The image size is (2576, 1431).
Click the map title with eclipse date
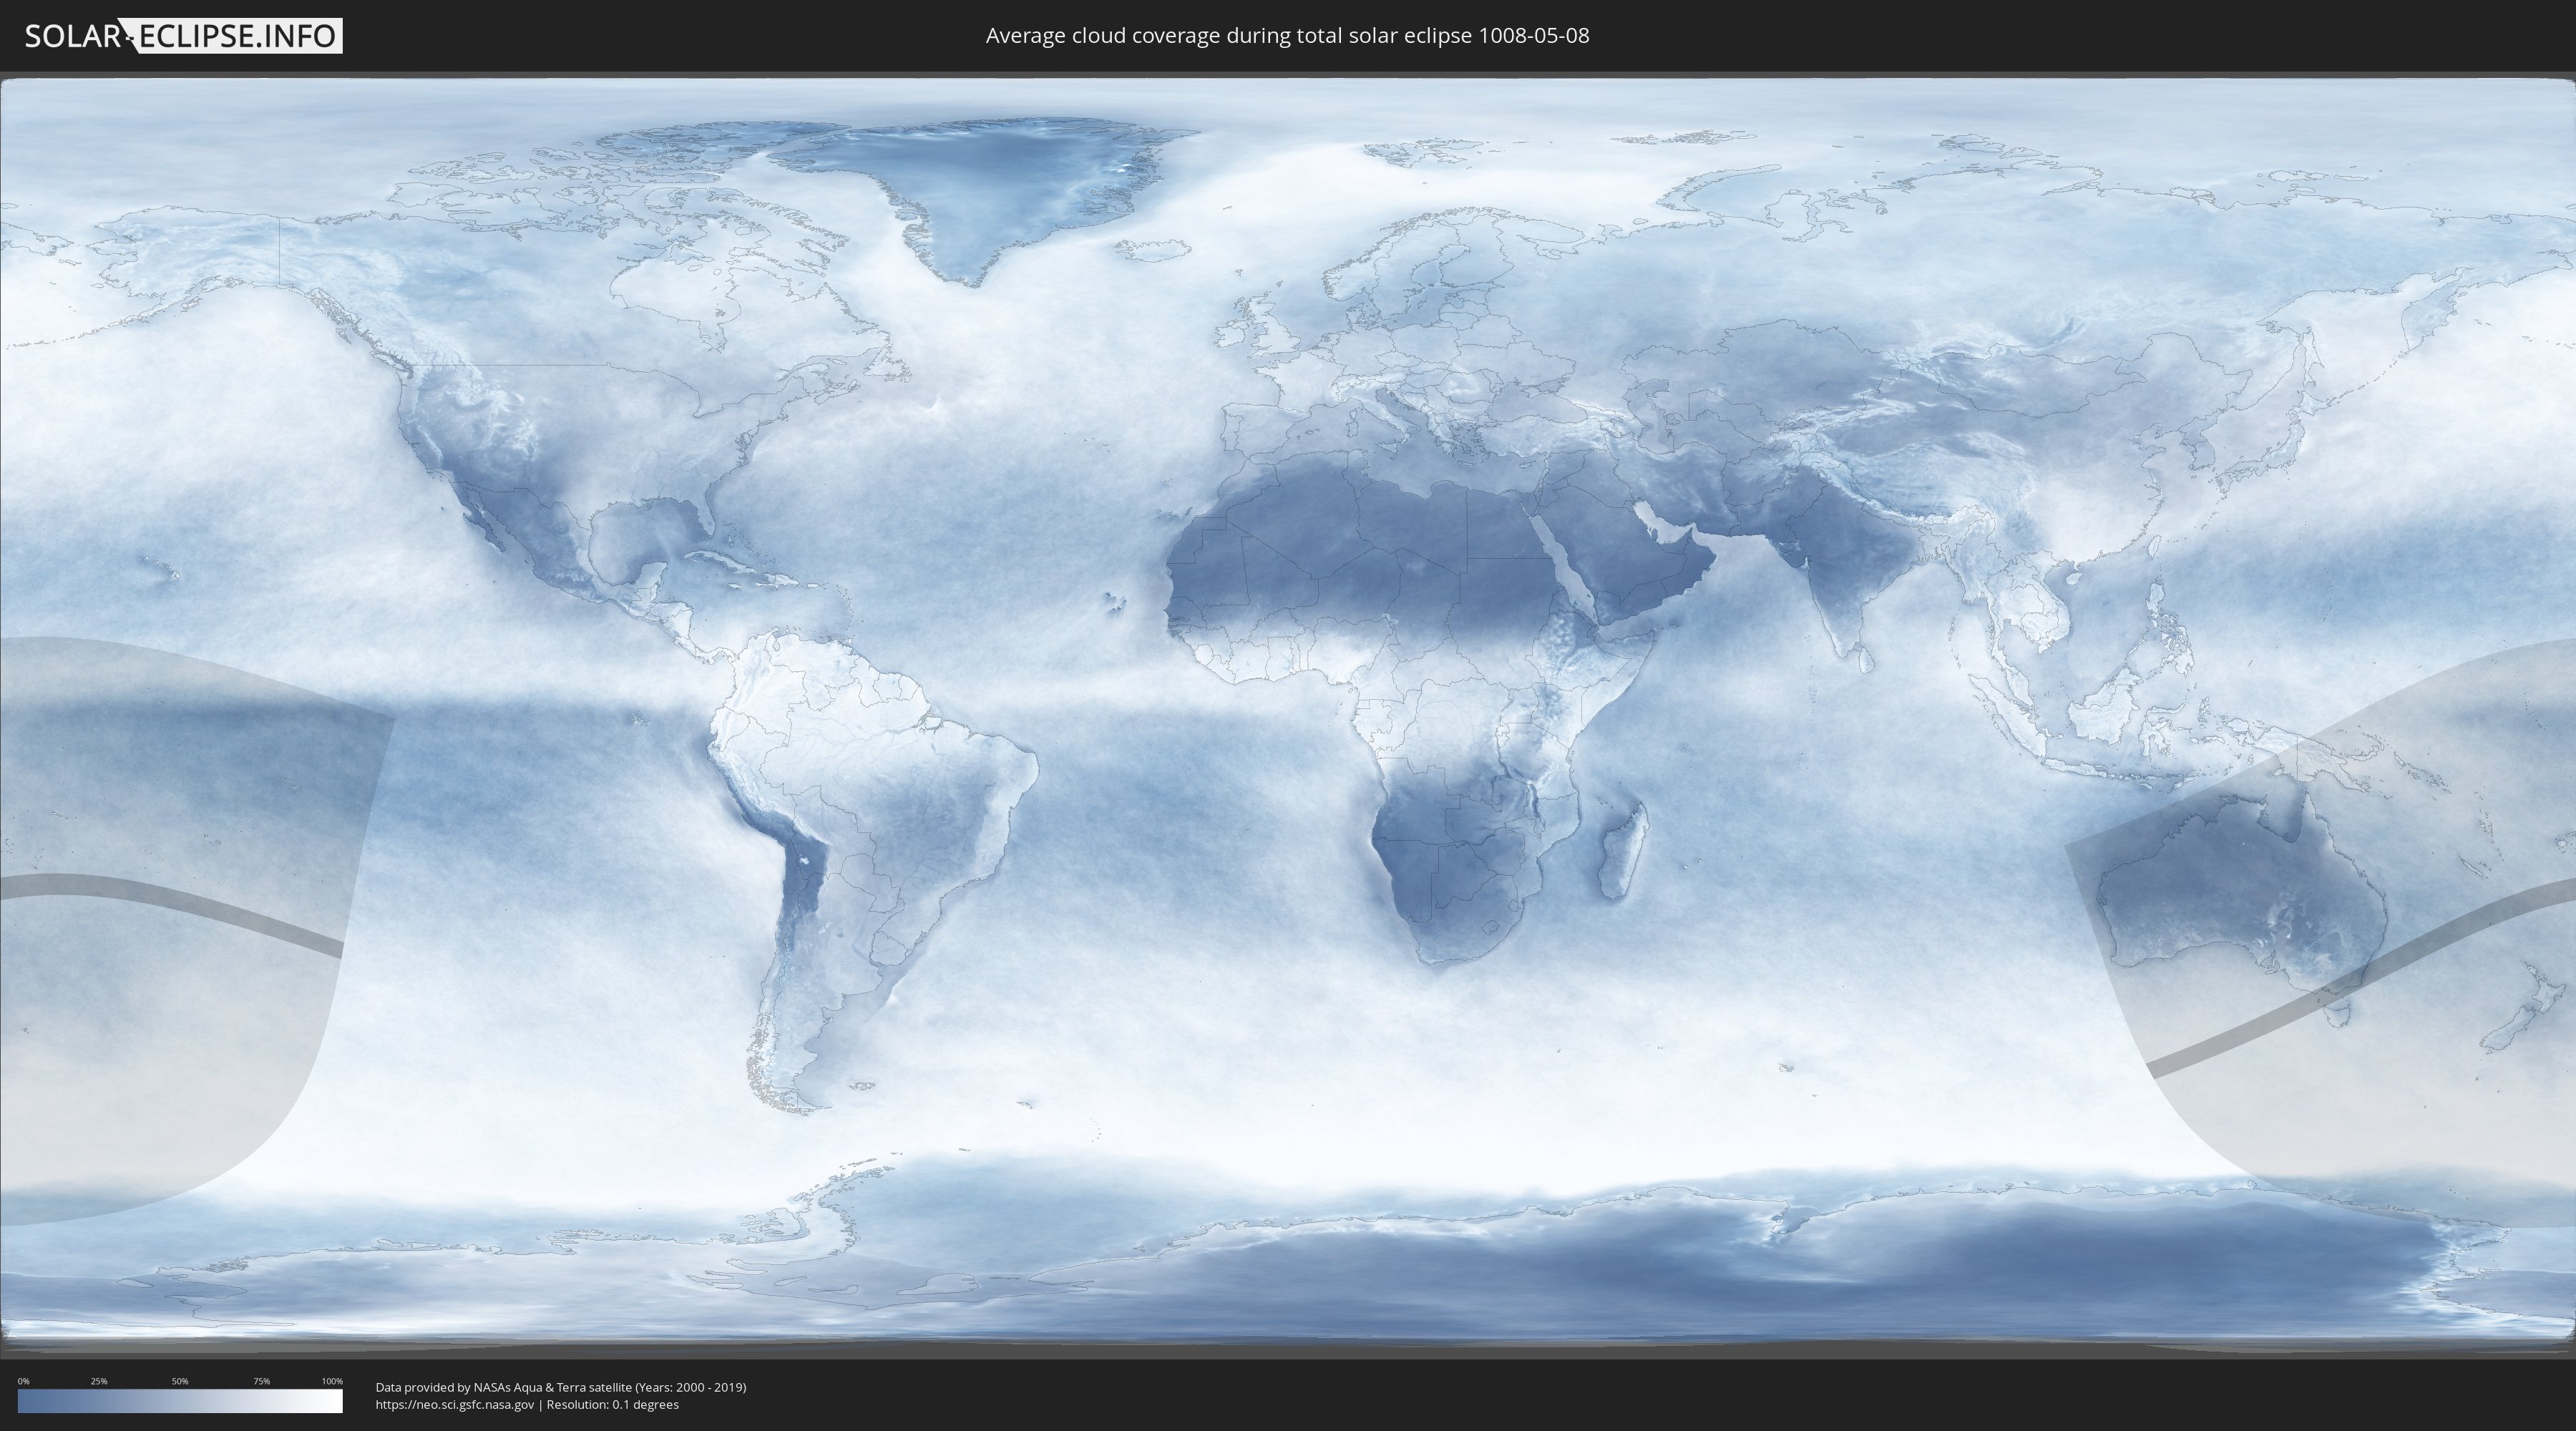pos(1287,36)
